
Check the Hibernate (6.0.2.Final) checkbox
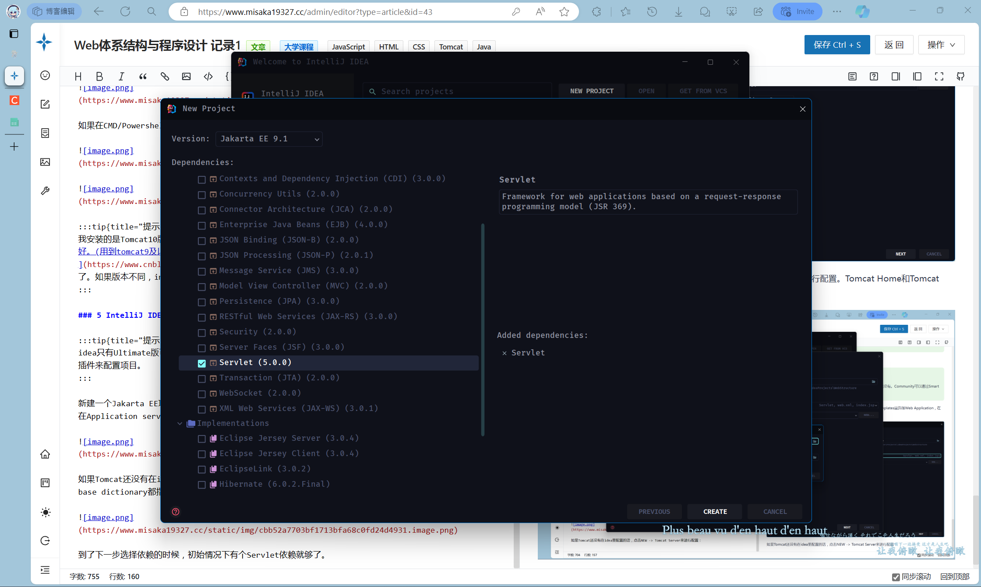click(202, 485)
